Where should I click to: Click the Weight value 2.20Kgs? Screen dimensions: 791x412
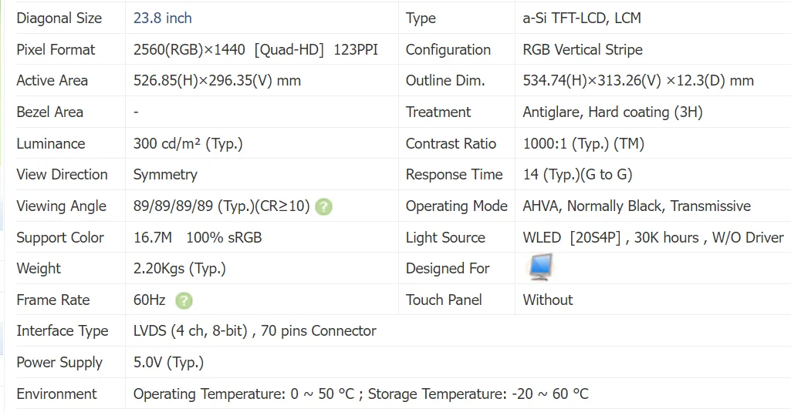click(x=179, y=269)
